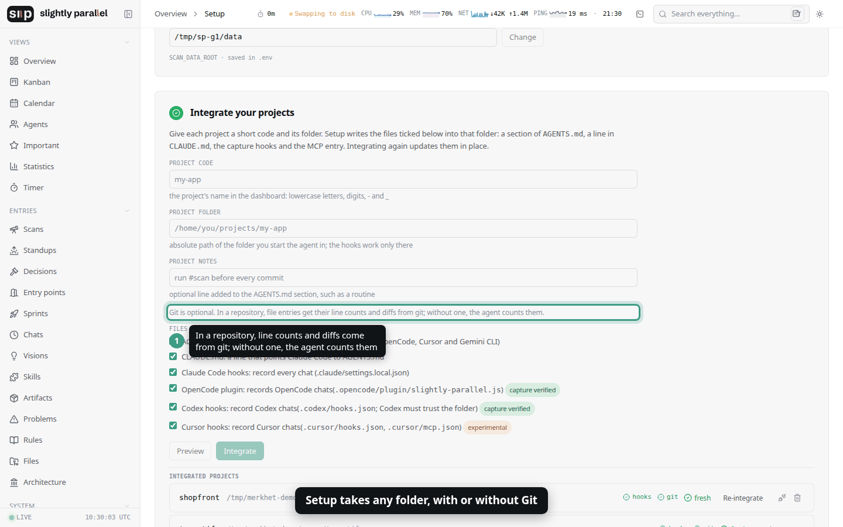Screen dimensions: 843x527
Task: Click the 'fresh' status of shopfront
Action: click(x=697, y=498)
